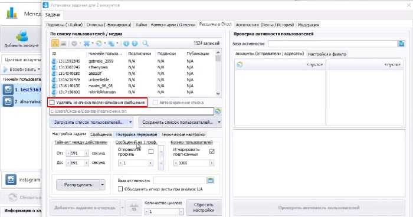Enable Объединять игнор-листы при анализе ЦА
The width and height of the screenshot is (413, 217).
point(120,189)
